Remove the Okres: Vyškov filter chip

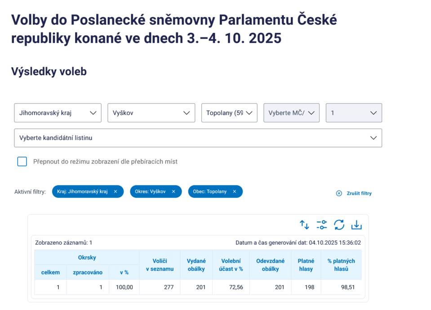[x=173, y=192]
